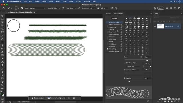Toggle symmetry paint butterfly icon
The height and width of the screenshot is (103, 183).
coord(116,8)
